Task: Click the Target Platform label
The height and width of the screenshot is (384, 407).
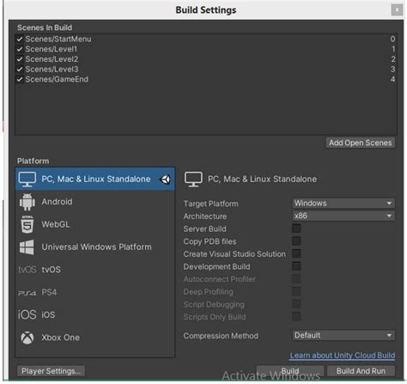Action: tap(211, 204)
